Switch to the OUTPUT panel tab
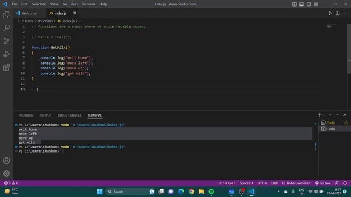The height and width of the screenshot is (197, 351). [46, 115]
